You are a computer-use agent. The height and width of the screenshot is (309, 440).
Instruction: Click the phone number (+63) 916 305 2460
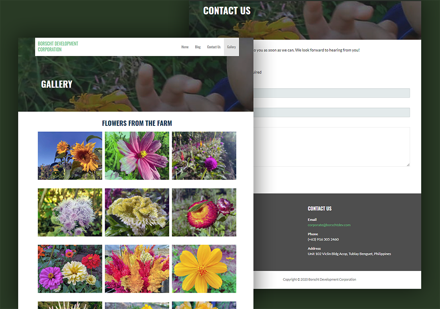tap(323, 239)
